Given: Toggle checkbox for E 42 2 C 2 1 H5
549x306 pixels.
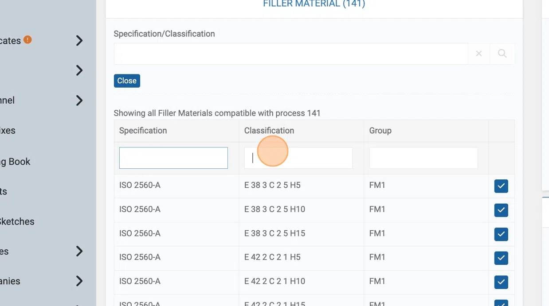Looking at the screenshot, I should 501,258.
